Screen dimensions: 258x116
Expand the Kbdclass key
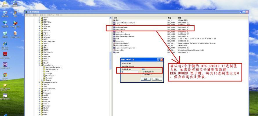[39, 56]
